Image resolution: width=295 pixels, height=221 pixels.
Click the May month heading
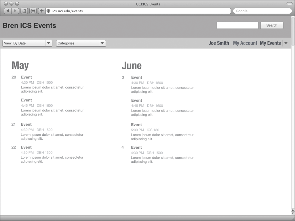click(20, 66)
